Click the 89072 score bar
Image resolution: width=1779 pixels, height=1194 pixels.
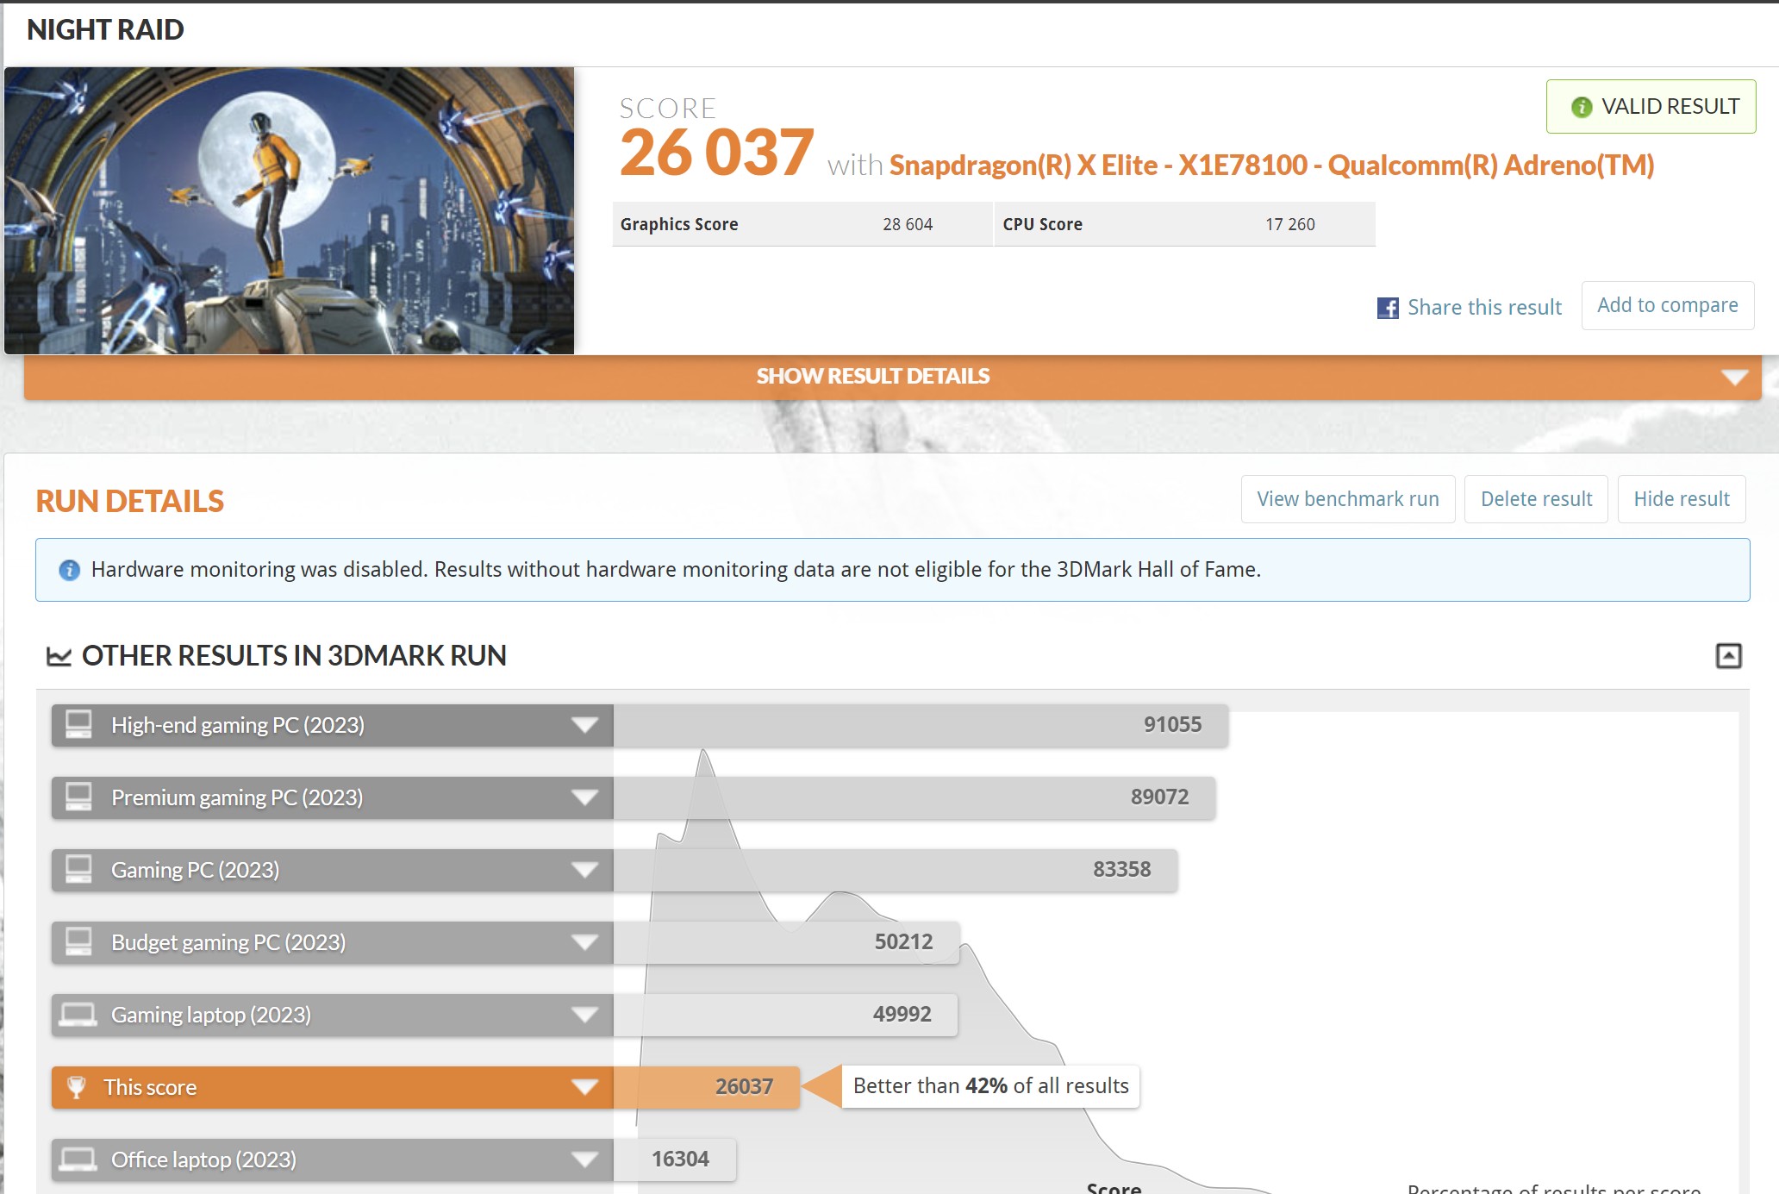pos(914,797)
